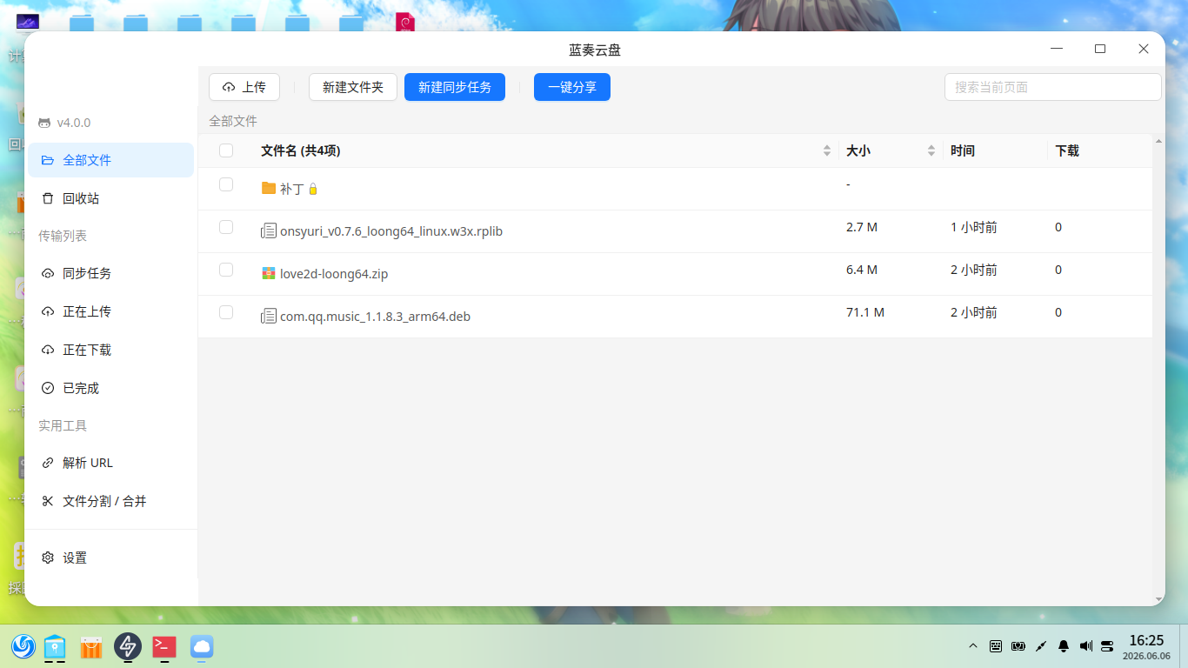Image resolution: width=1188 pixels, height=668 pixels.
Task: Focus the 搜索当前页面 search field
Action: (1053, 87)
